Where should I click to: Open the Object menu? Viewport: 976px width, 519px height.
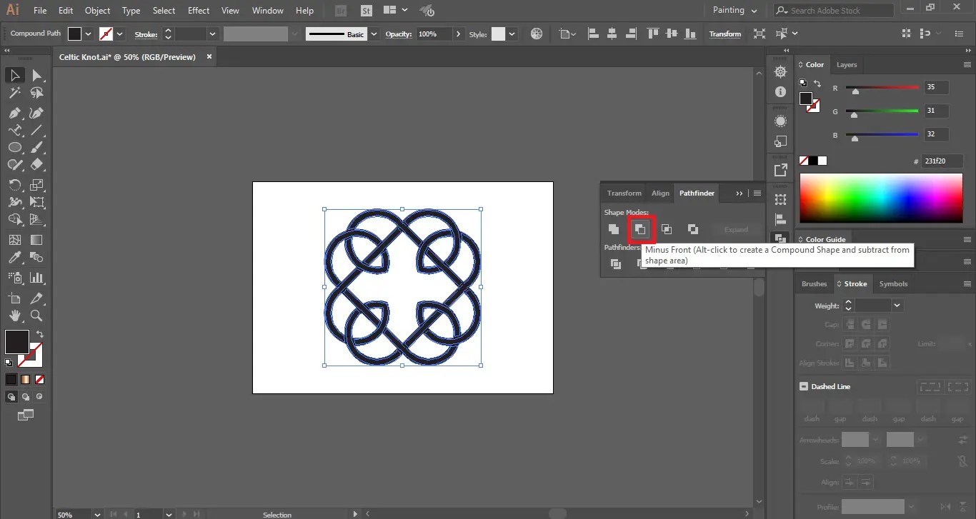tap(97, 10)
